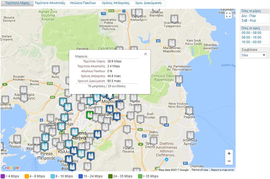Click the purple < 4 Mbps legend swatch
The height and width of the screenshot is (179, 270).
click(3, 176)
